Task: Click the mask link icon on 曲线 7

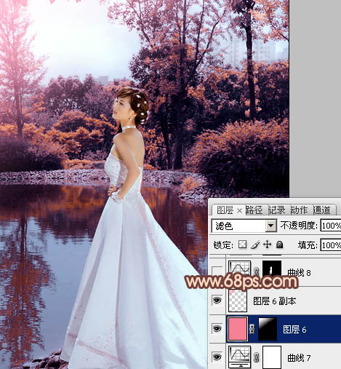Action: pos(257,357)
